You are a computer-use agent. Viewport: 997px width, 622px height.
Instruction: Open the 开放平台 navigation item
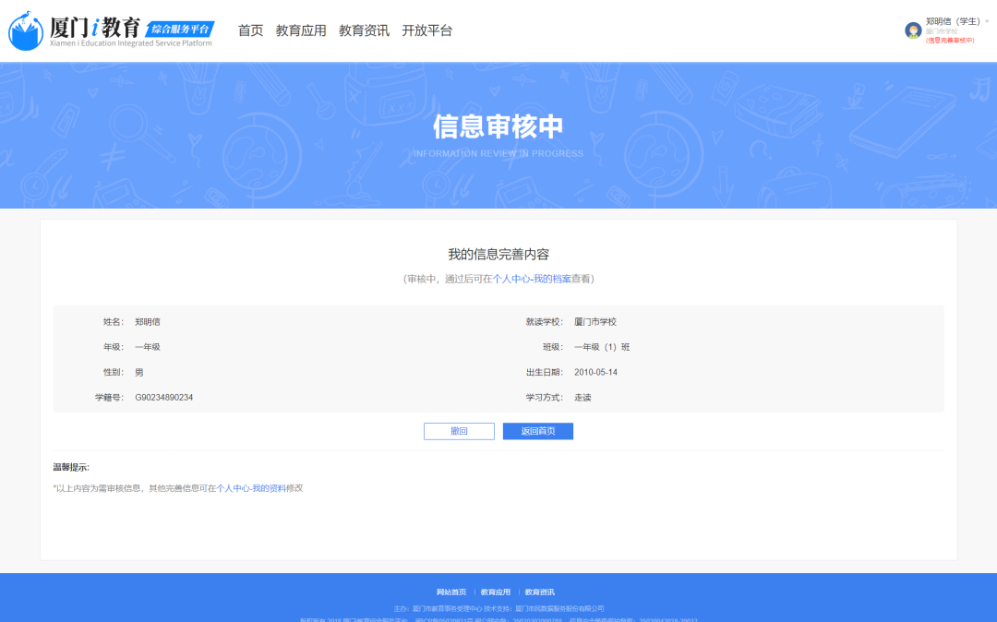(x=426, y=30)
